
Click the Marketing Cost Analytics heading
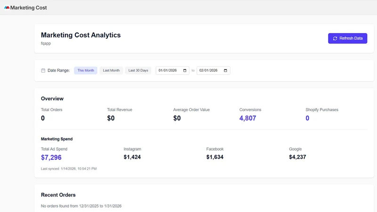pos(81,35)
